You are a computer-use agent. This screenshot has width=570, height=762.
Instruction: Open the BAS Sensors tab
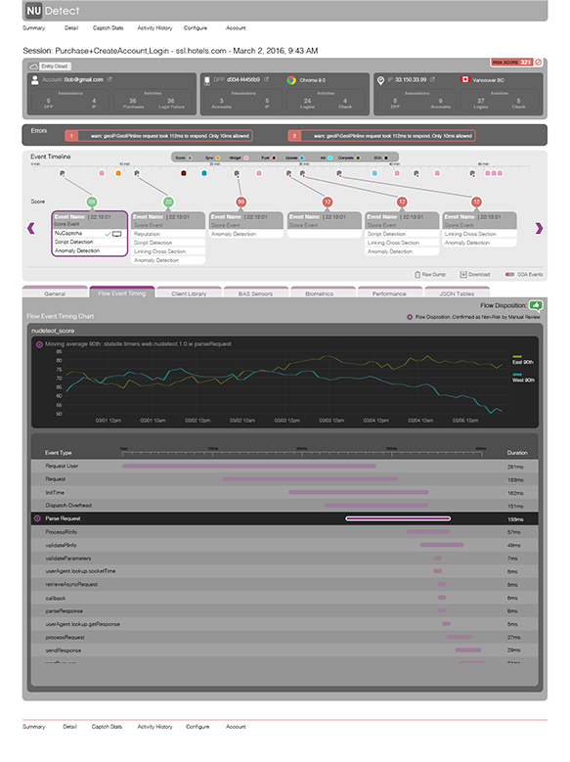pyautogui.click(x=255, y=291)
